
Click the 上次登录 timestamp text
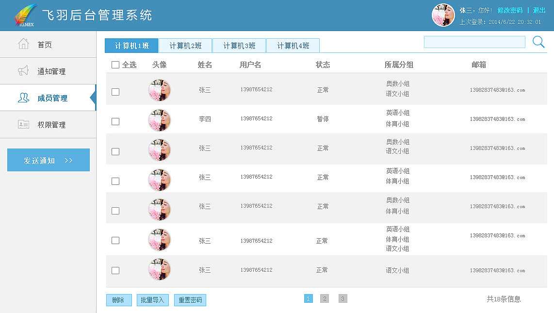click(x=500, y=22)
